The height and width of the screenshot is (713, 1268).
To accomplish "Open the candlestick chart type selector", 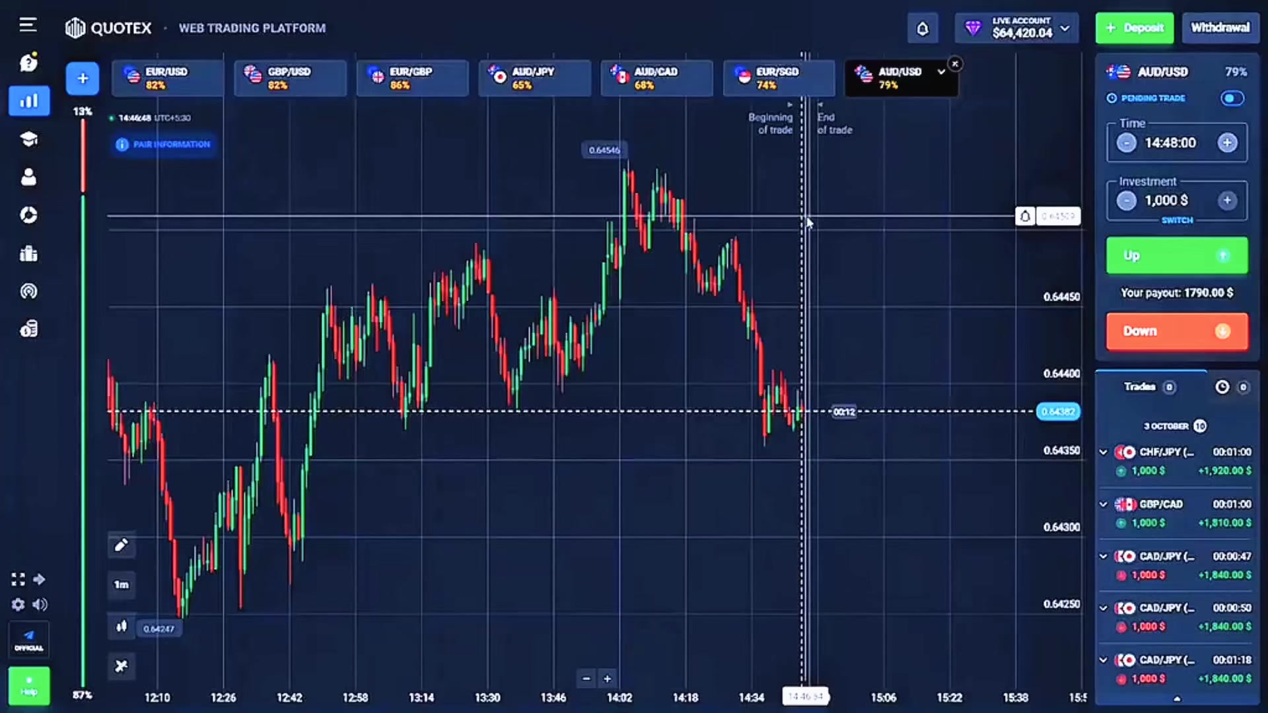I will (122, 627).
